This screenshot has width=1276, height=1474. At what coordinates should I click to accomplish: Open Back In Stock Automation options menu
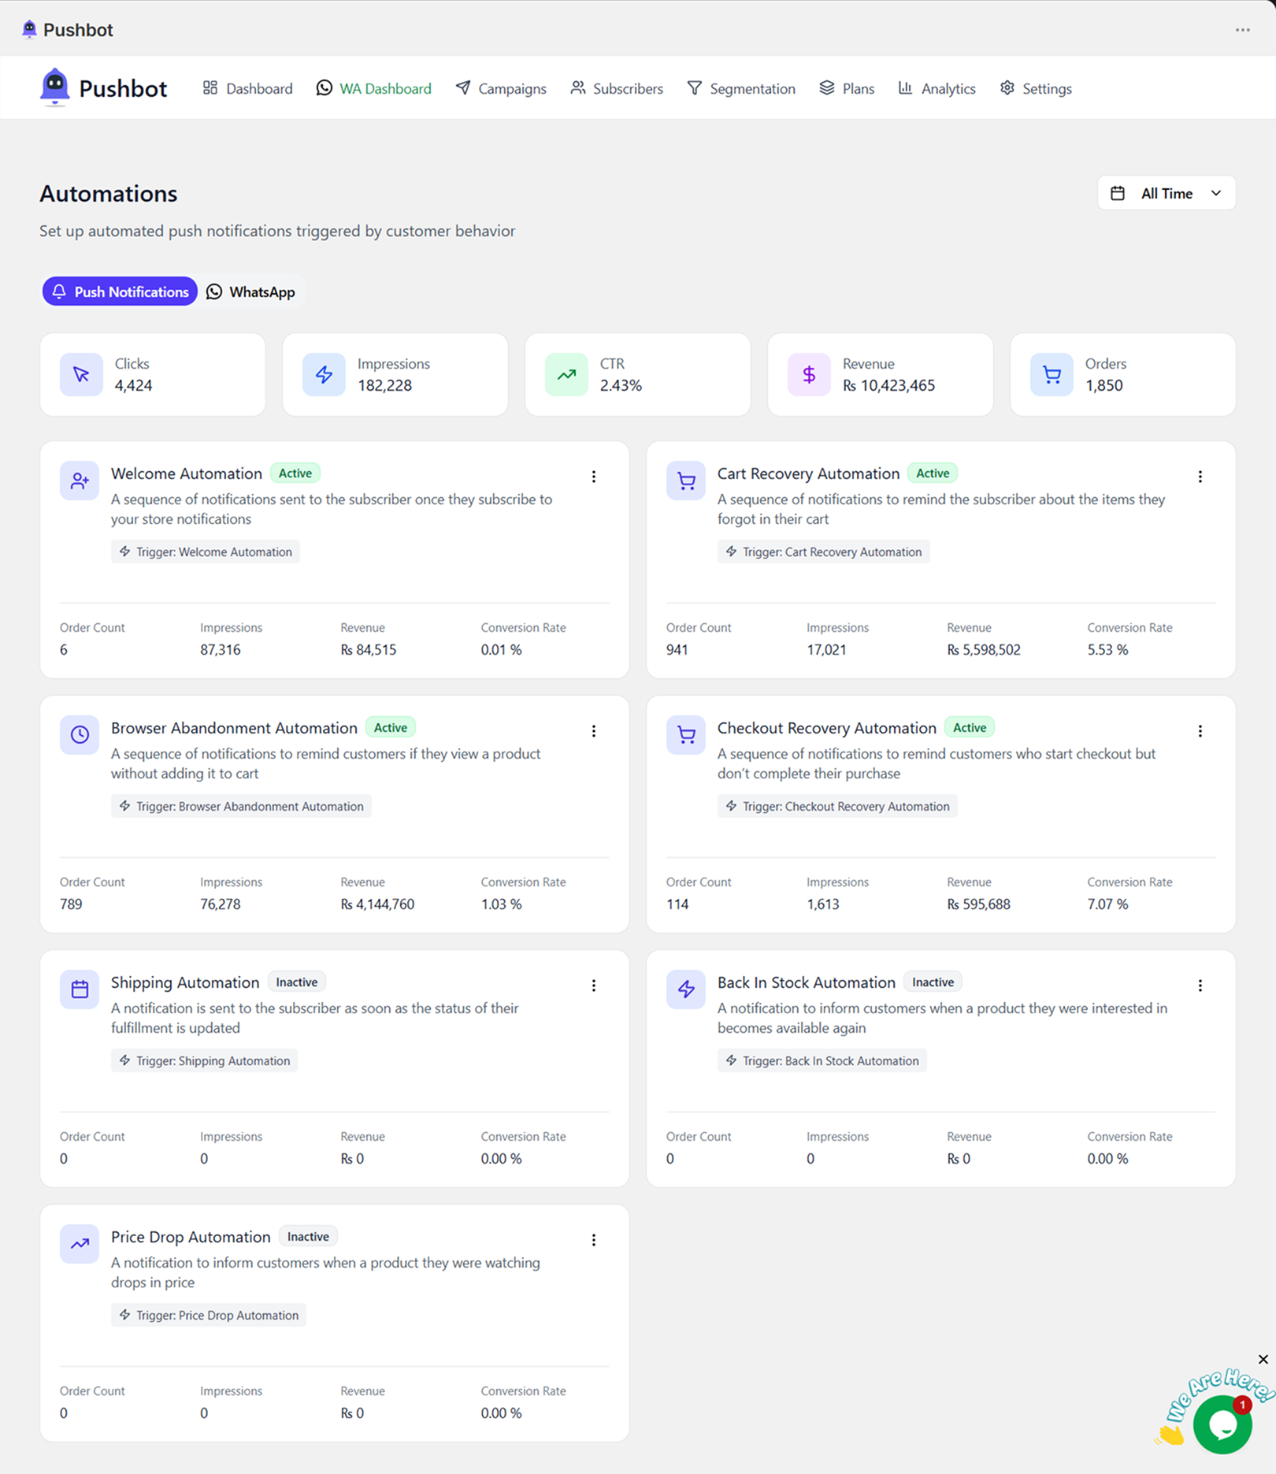[x=1200, y=986]
